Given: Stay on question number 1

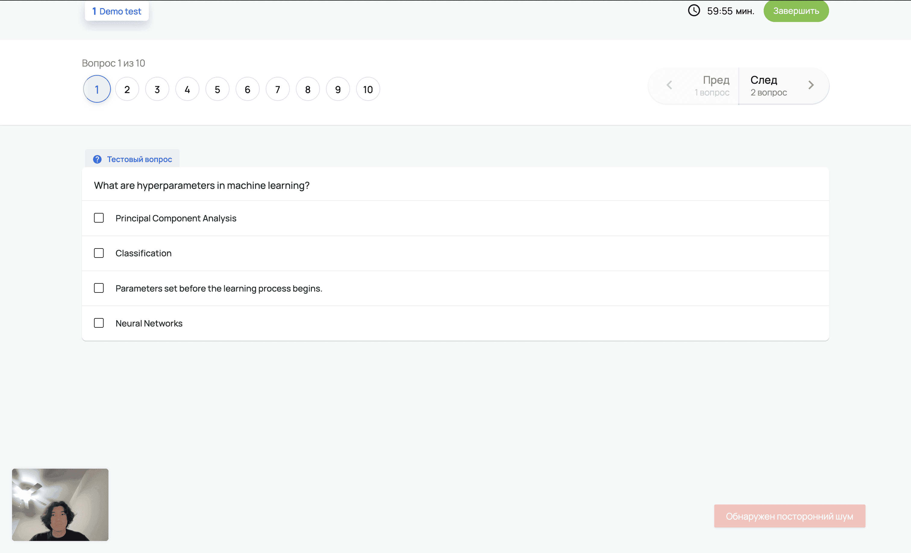Looking at the screenshot, I should [97, 89].
